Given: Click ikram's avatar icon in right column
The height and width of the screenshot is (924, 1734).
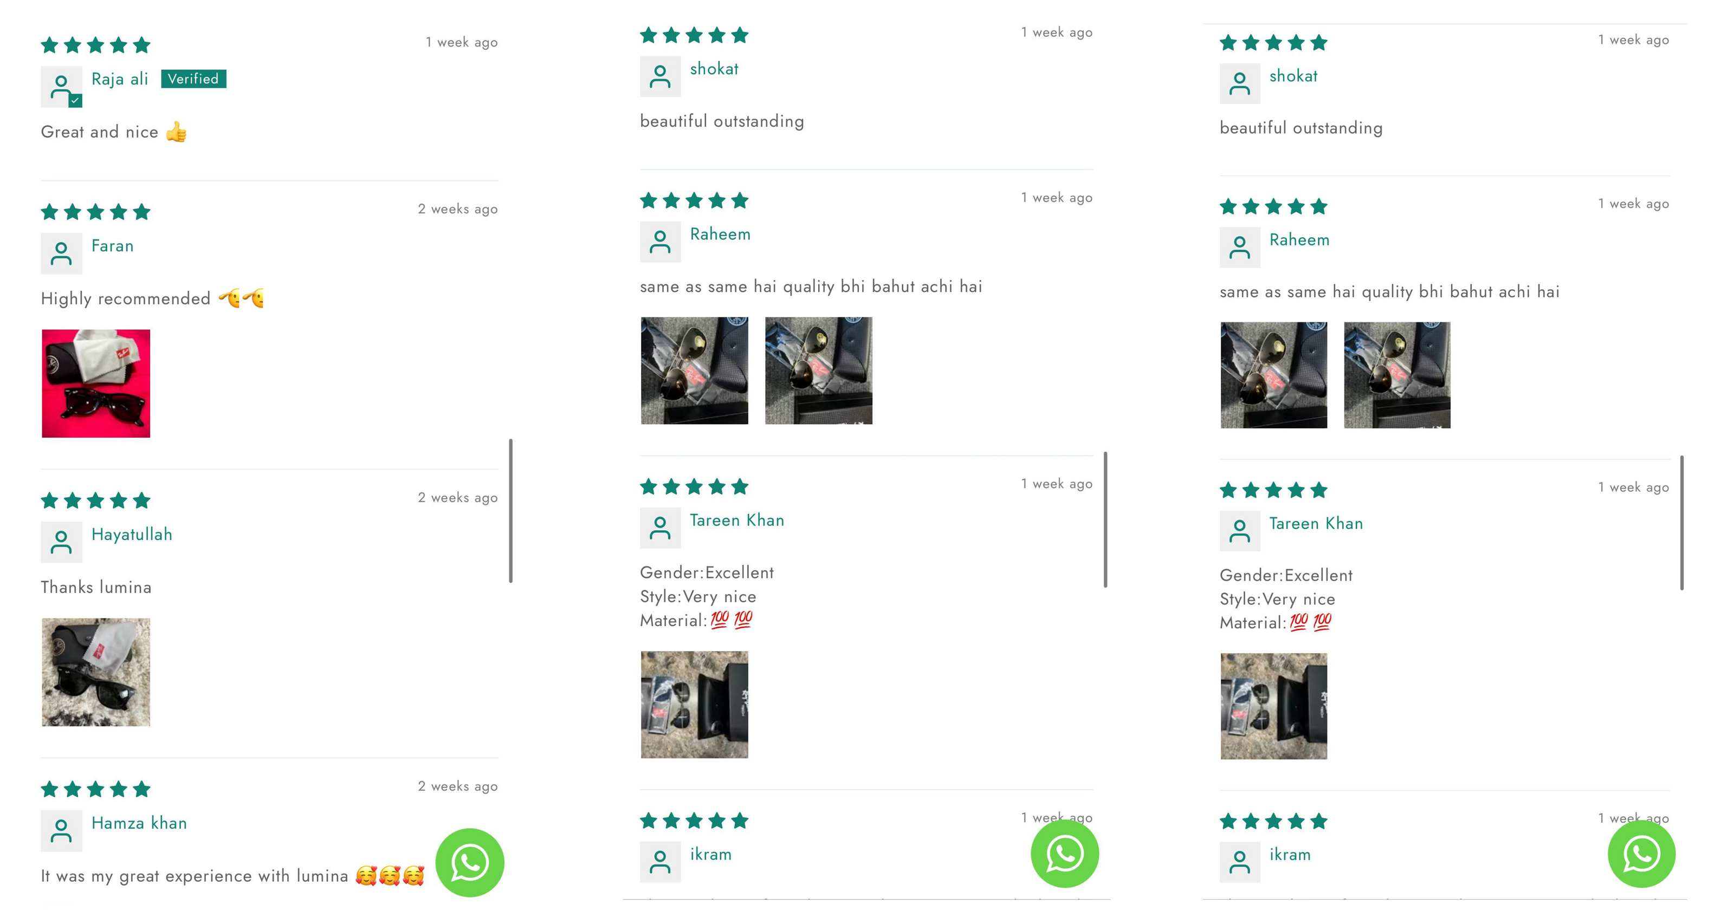Looking at the screenshot, I should pos(1240,861).
